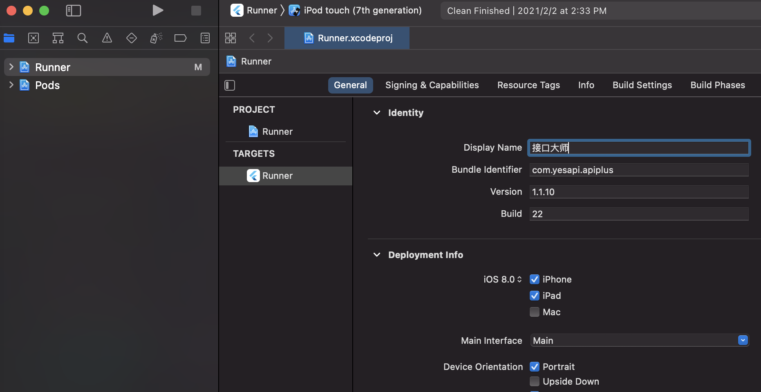
Task: Open the Issue navigator warning icon
Action: point(107,38)
